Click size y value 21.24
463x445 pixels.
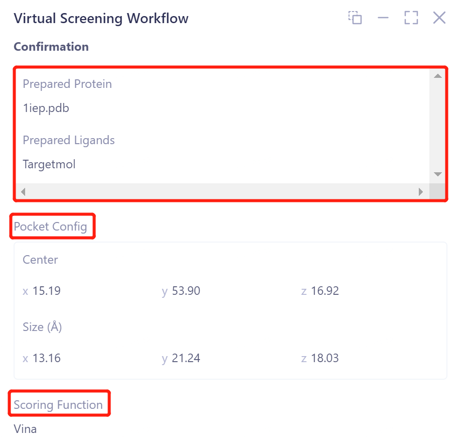tap(186, 358)
